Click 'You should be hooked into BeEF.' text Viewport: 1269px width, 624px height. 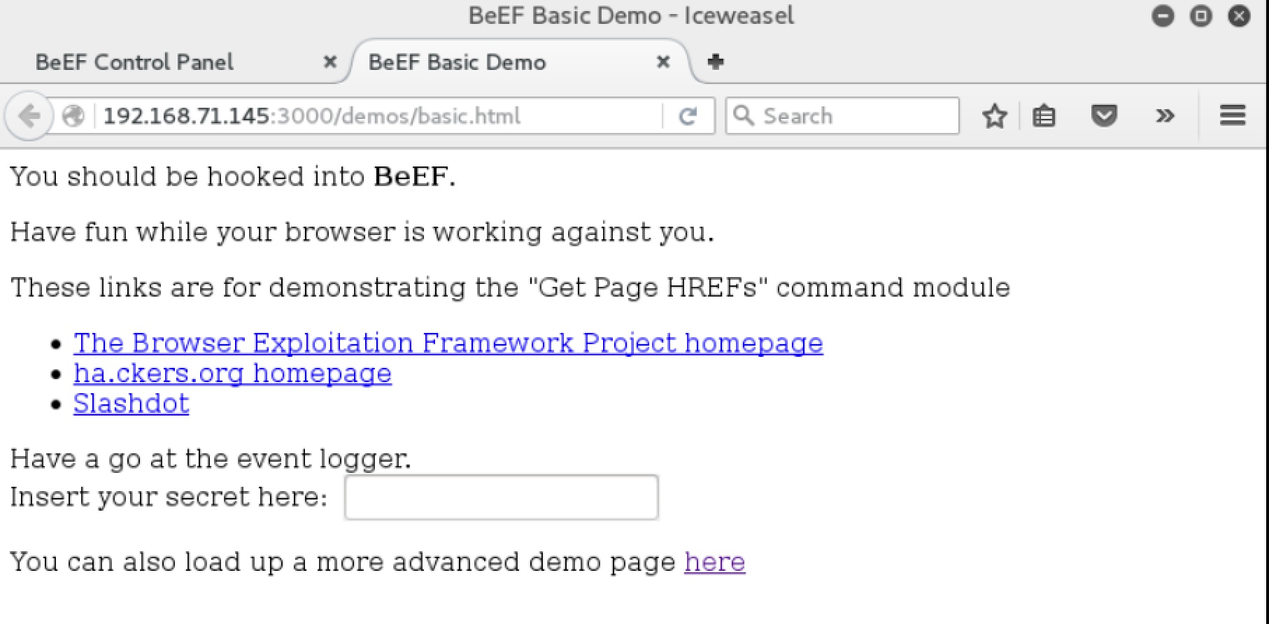coord(233,176)
